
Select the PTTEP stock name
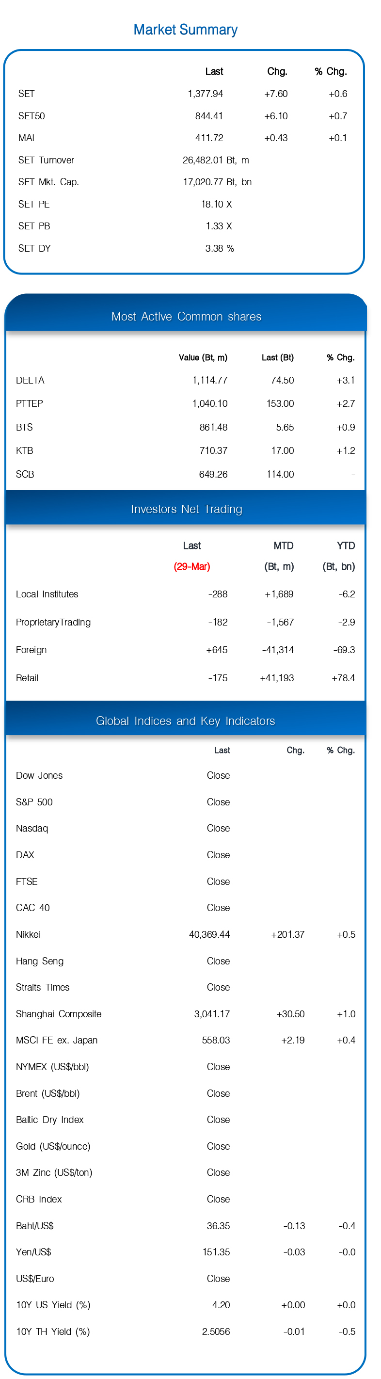coord(30,403)
